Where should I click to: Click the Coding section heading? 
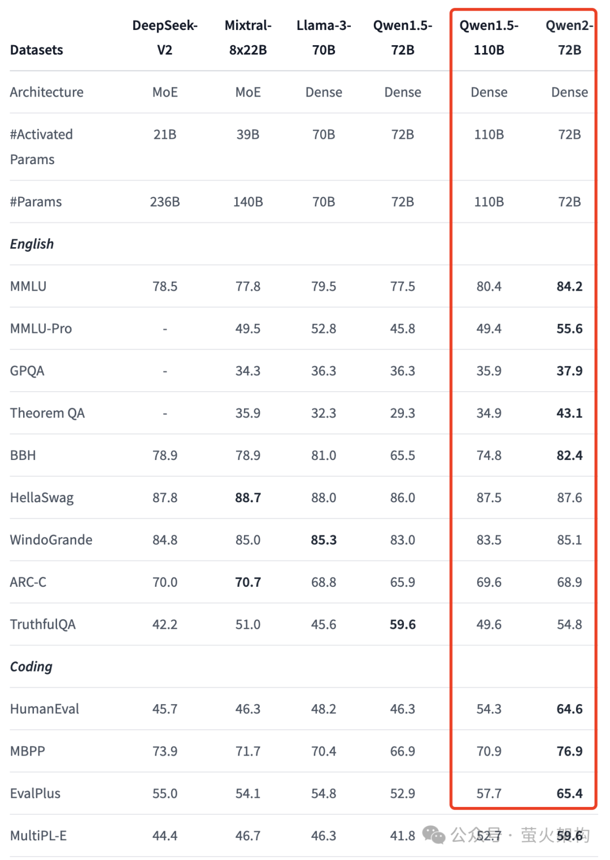click(x=31, y=667)
